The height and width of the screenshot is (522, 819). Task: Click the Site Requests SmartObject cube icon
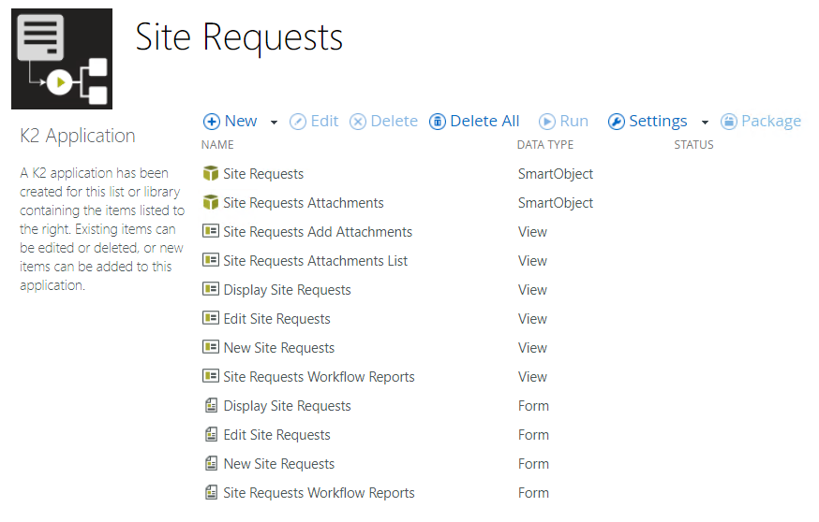(x=211, y=173)
